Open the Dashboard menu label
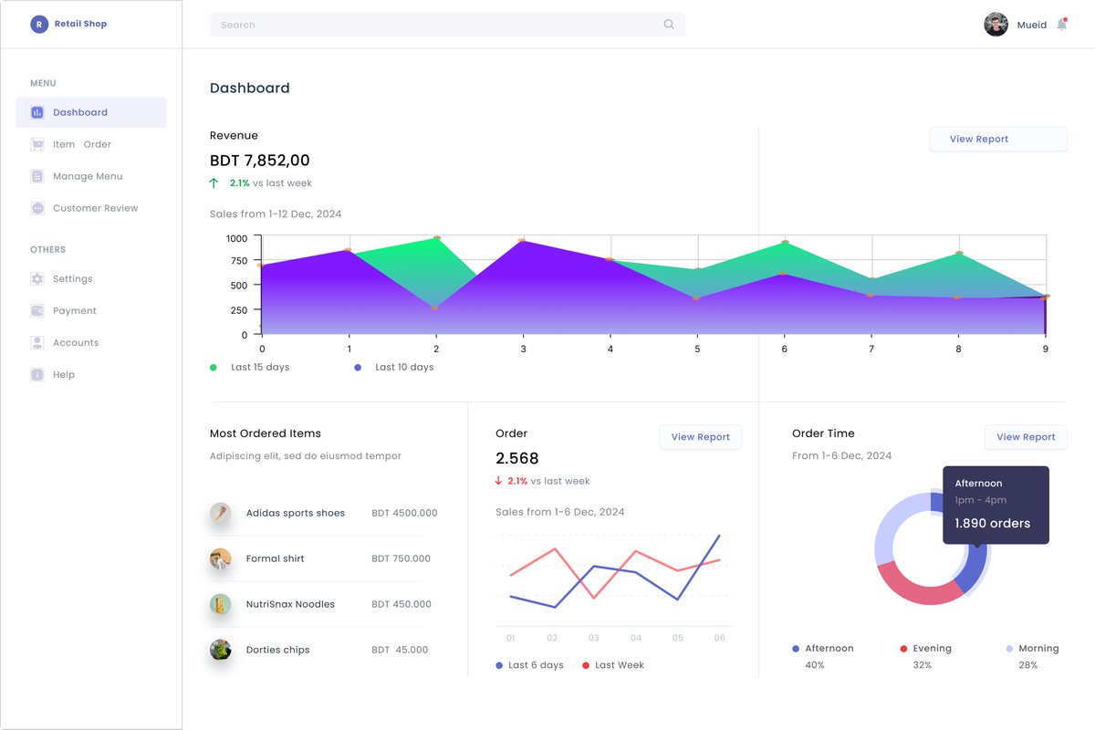1095x730 pixels. [80, 112]
